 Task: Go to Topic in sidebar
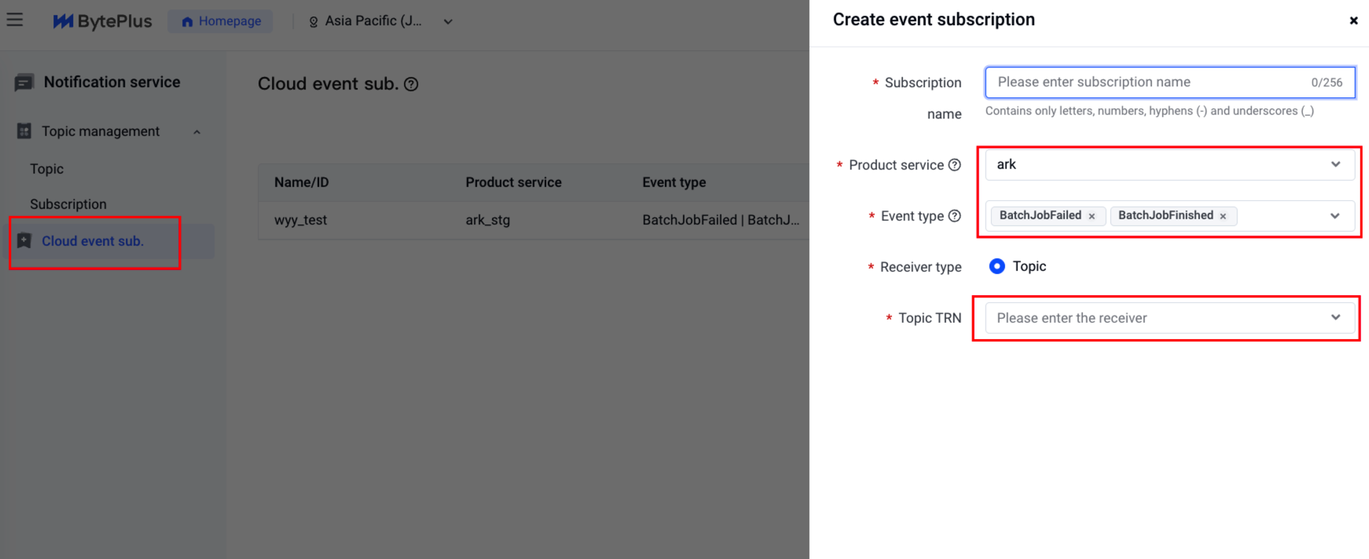(x=47, y=169)
